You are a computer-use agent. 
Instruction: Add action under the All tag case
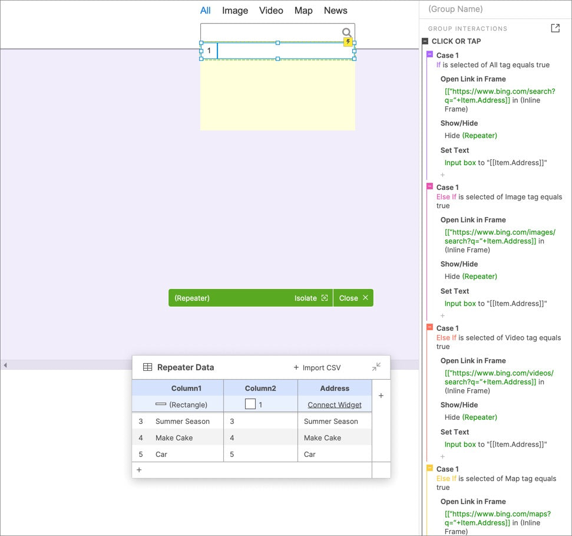(442, 175)
